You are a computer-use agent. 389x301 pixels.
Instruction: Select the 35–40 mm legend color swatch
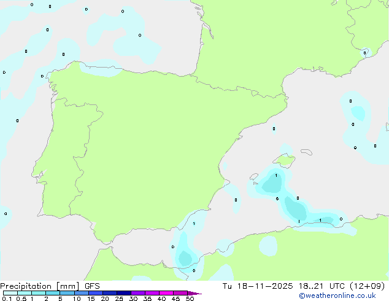coord(152,293)
